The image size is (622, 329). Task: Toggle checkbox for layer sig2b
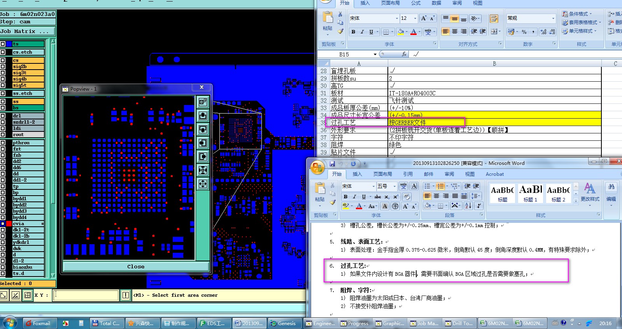point(3,66)
